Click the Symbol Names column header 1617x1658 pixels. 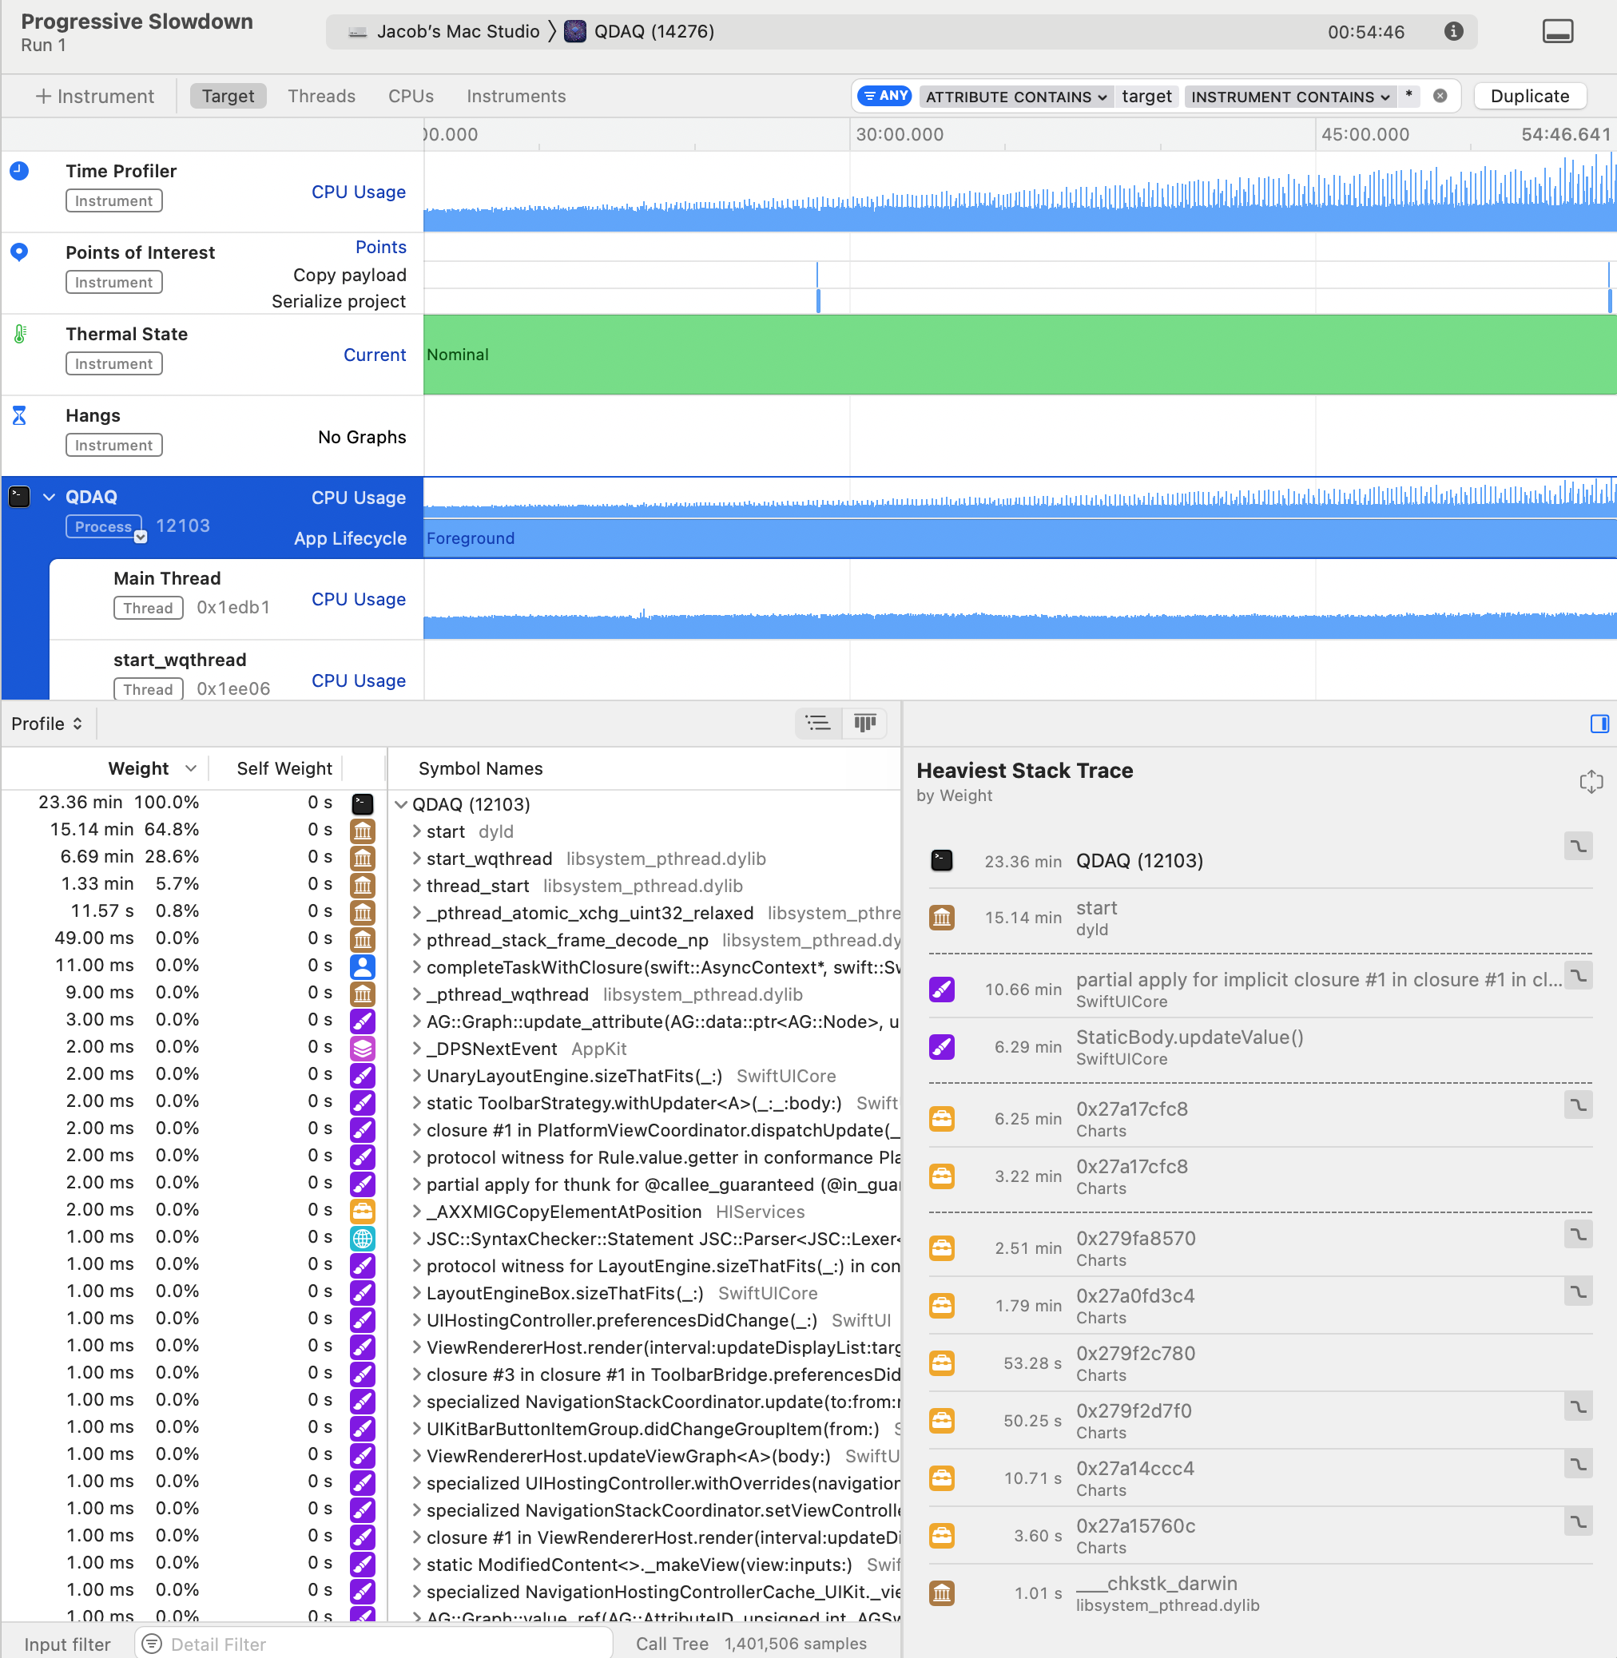[480, 768]
